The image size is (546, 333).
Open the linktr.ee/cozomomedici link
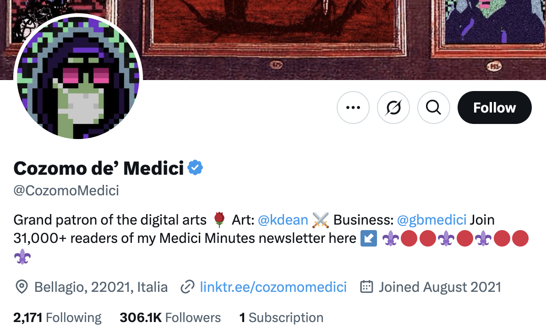273,287
